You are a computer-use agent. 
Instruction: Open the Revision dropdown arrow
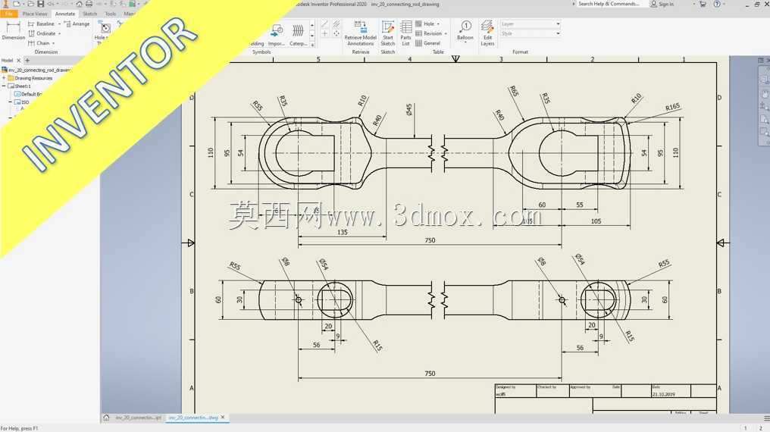click(x=446, y=34)
